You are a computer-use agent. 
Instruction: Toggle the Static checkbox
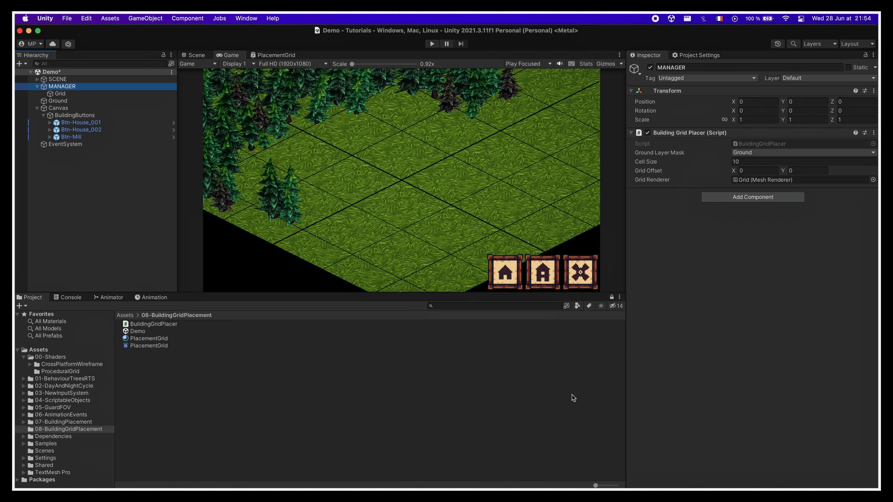pyautogui.click(x=848, y=67)
